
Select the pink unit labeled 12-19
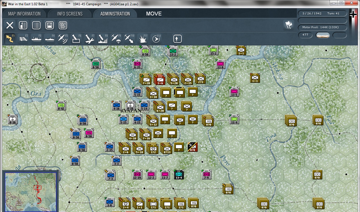tap(137, 175)
